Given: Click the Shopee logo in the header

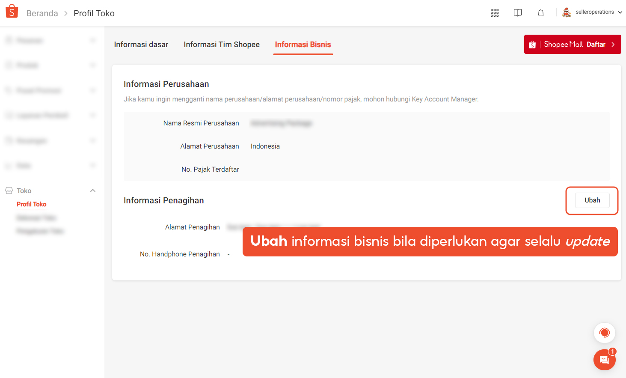Looking at the screenshot, I should (x=12, y=12).
